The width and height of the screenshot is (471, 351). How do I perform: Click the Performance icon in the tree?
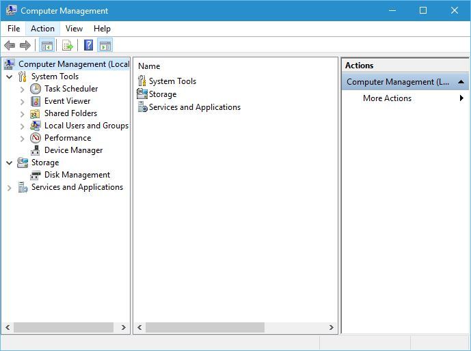36,138
